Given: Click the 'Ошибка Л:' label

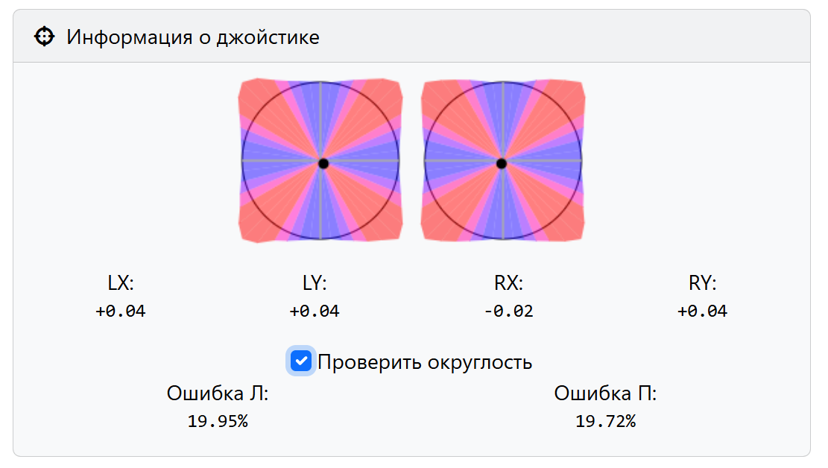Looking at the screenshot, I should pyautogui.click(x=218, y=393).
